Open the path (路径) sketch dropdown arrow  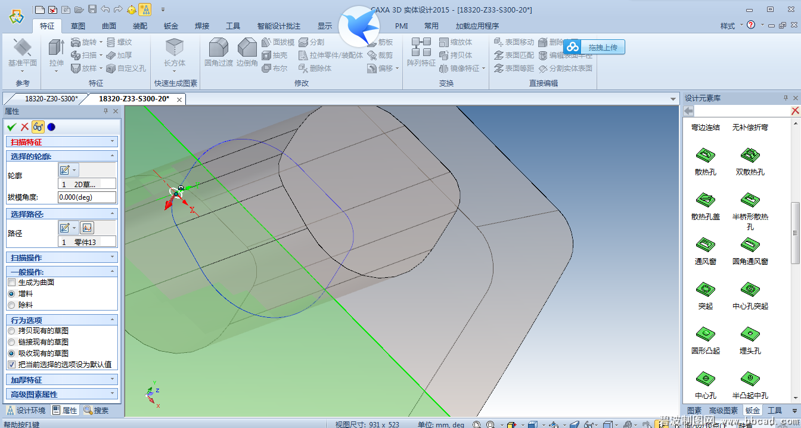[74, 228]
